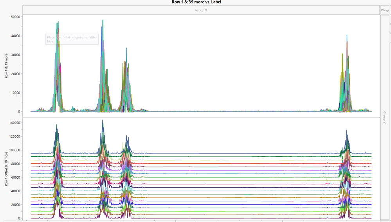
Task: Click the tallest peak in the bottom plot
Action: (102, 123)
